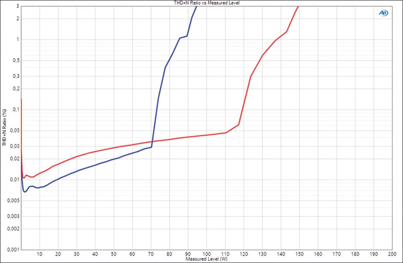
Task: Click x-axis tick label "50"
Action: (x=114, y=254)
